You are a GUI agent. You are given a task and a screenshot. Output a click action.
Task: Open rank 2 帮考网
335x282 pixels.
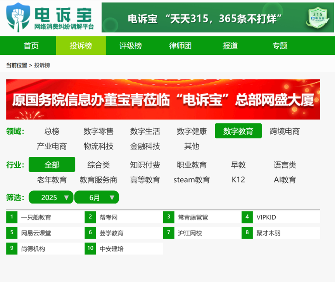[124, 217]
